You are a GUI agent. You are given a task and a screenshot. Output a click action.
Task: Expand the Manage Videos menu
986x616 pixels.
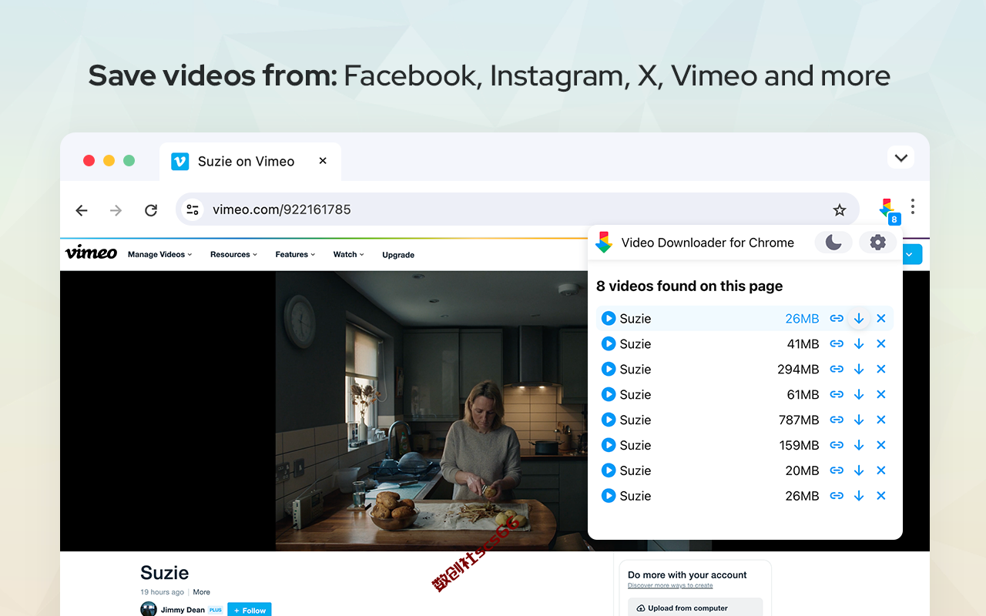tap(159, 255)
